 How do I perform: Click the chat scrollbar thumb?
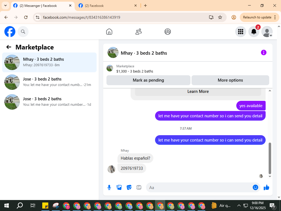[270, 158]
